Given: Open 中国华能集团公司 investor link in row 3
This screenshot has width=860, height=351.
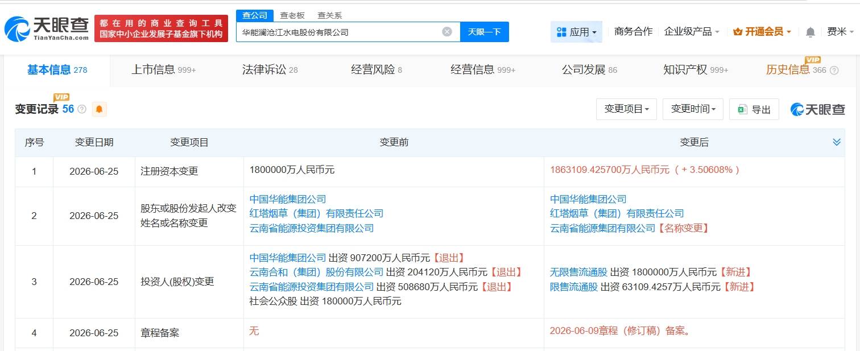Looking at the screenshot, I should 288,258.
